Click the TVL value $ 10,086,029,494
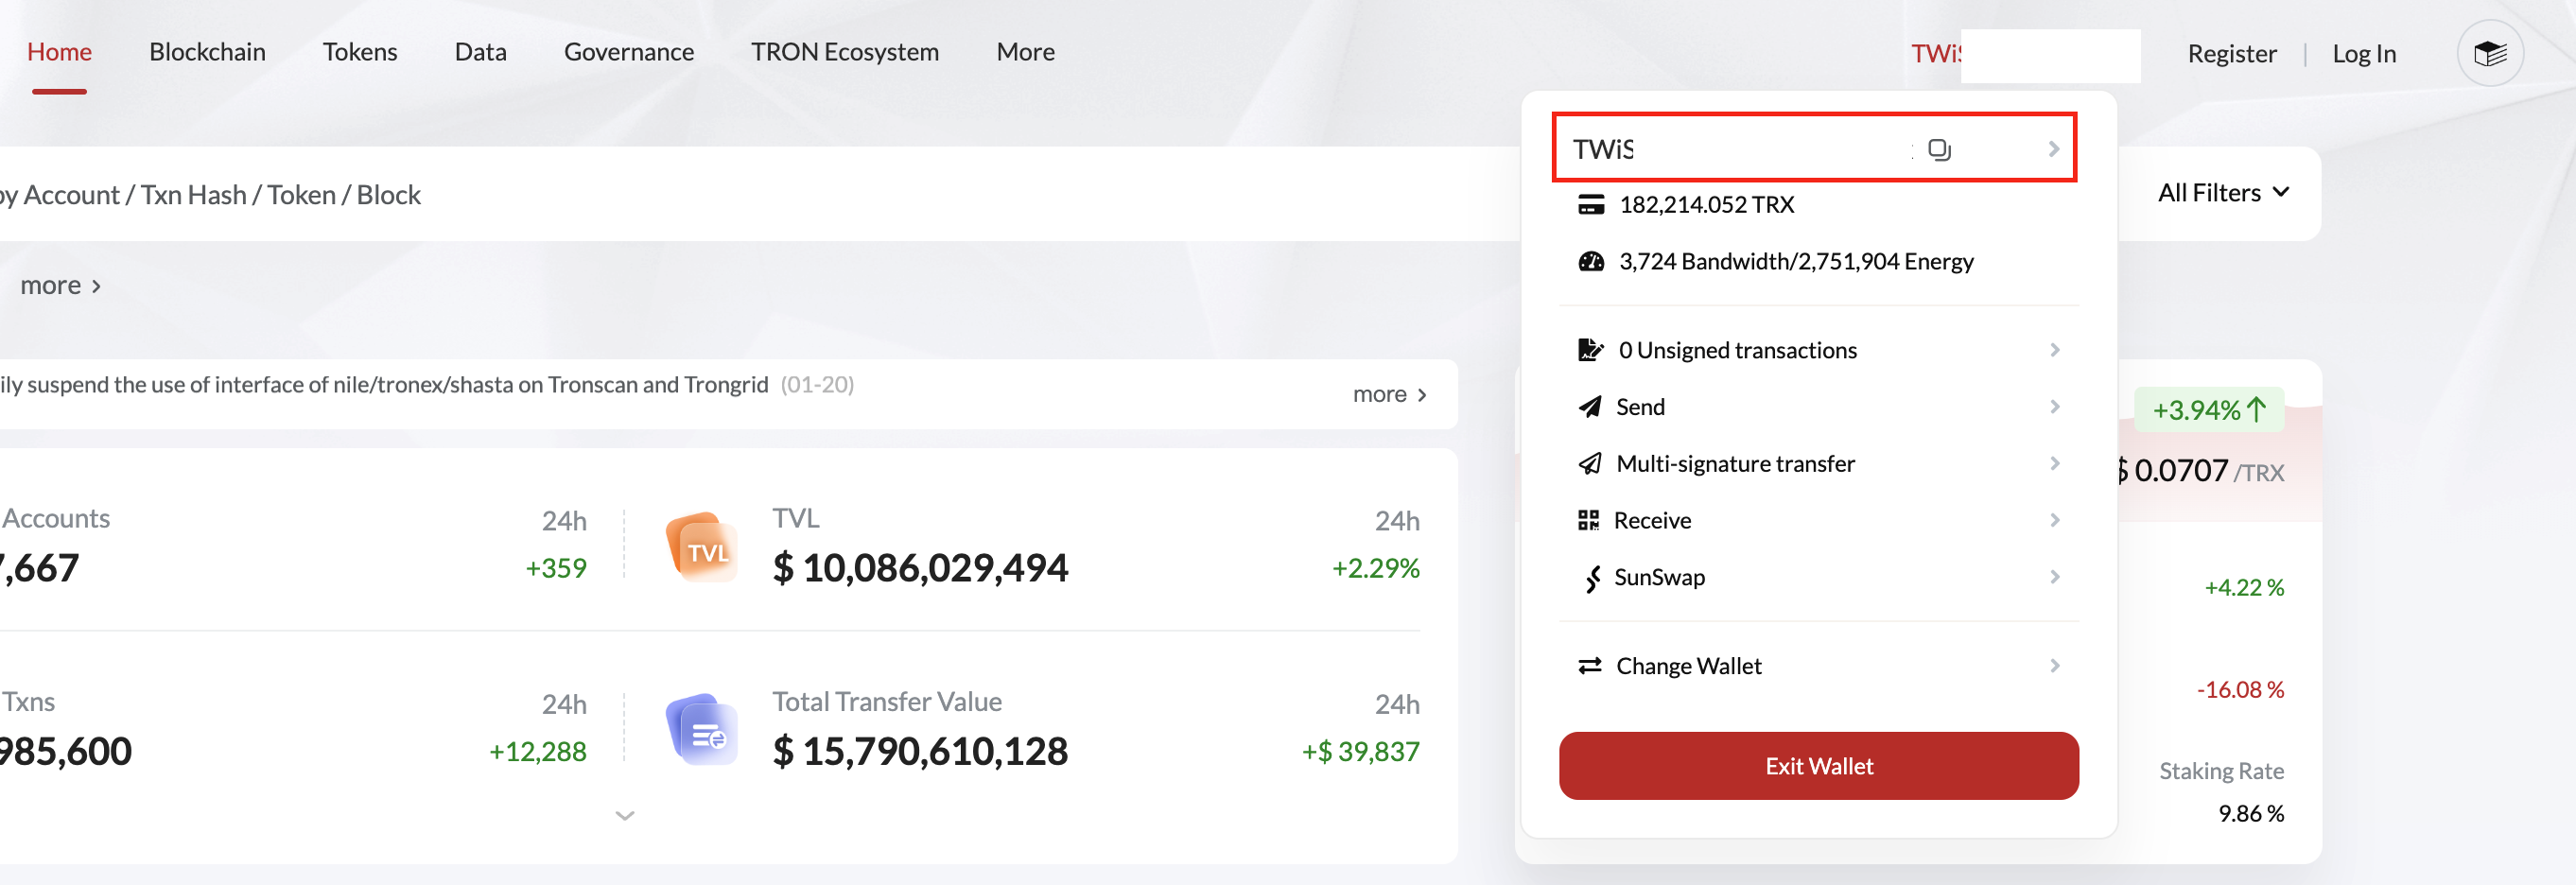The image size is (2576, 885). click(x=920, y=568)
